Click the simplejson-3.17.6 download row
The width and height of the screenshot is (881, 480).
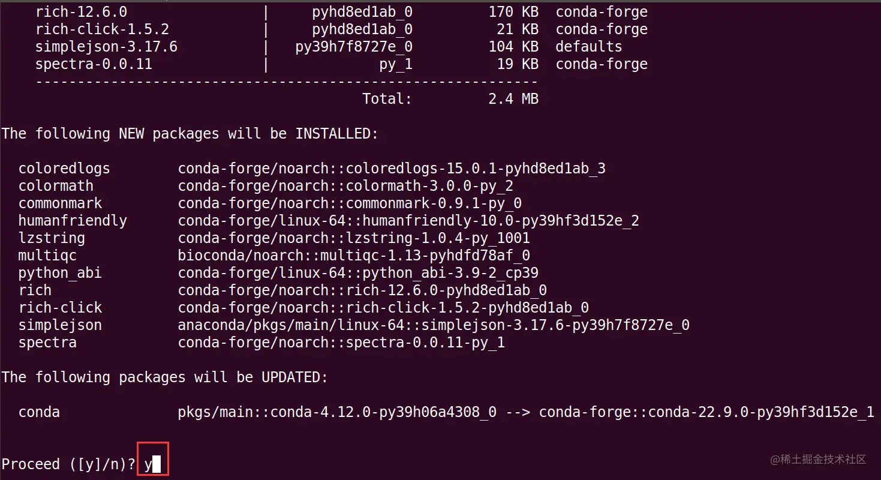[x=106, y=46]
